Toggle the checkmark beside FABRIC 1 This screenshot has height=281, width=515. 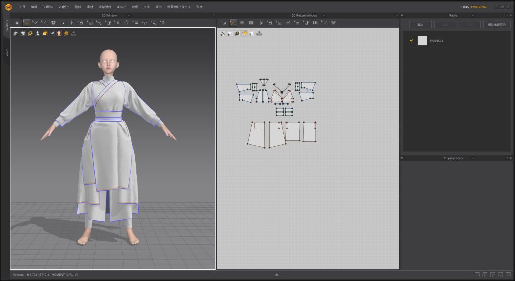pyautogui.click(x=412, y=40)
